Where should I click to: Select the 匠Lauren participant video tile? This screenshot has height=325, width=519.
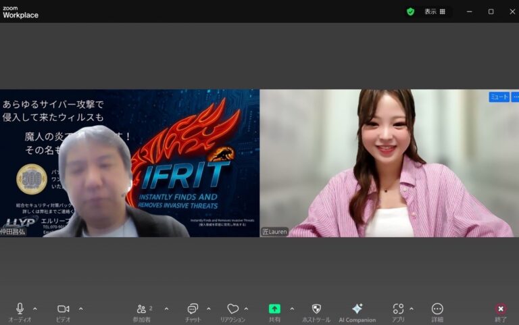[x=389, y=163]
